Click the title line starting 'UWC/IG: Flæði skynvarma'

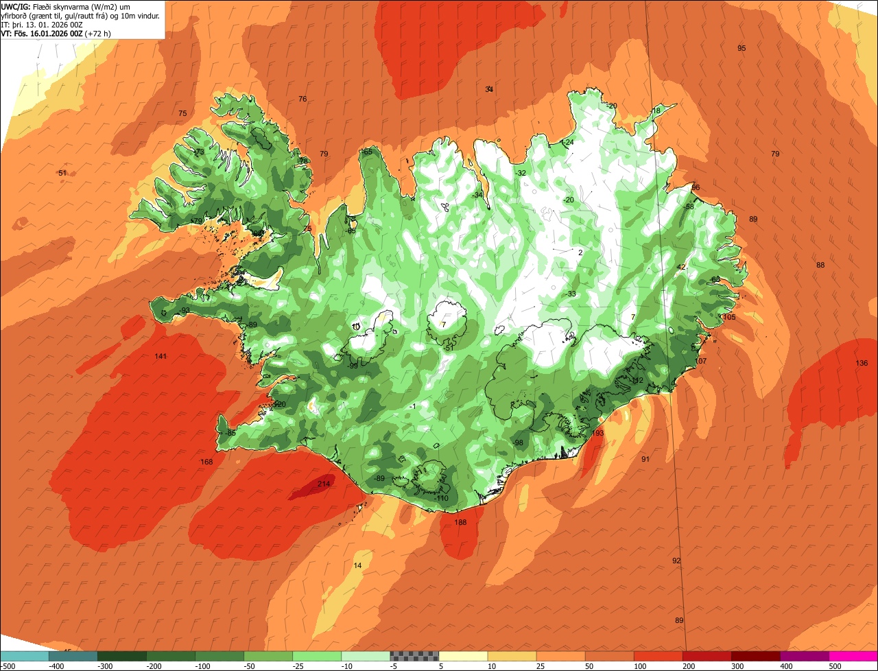66,6
